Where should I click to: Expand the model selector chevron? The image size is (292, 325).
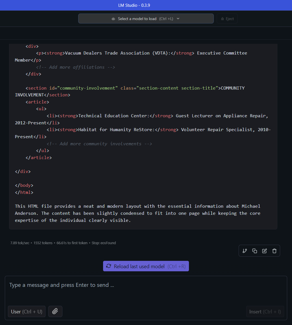pos(178,18)
